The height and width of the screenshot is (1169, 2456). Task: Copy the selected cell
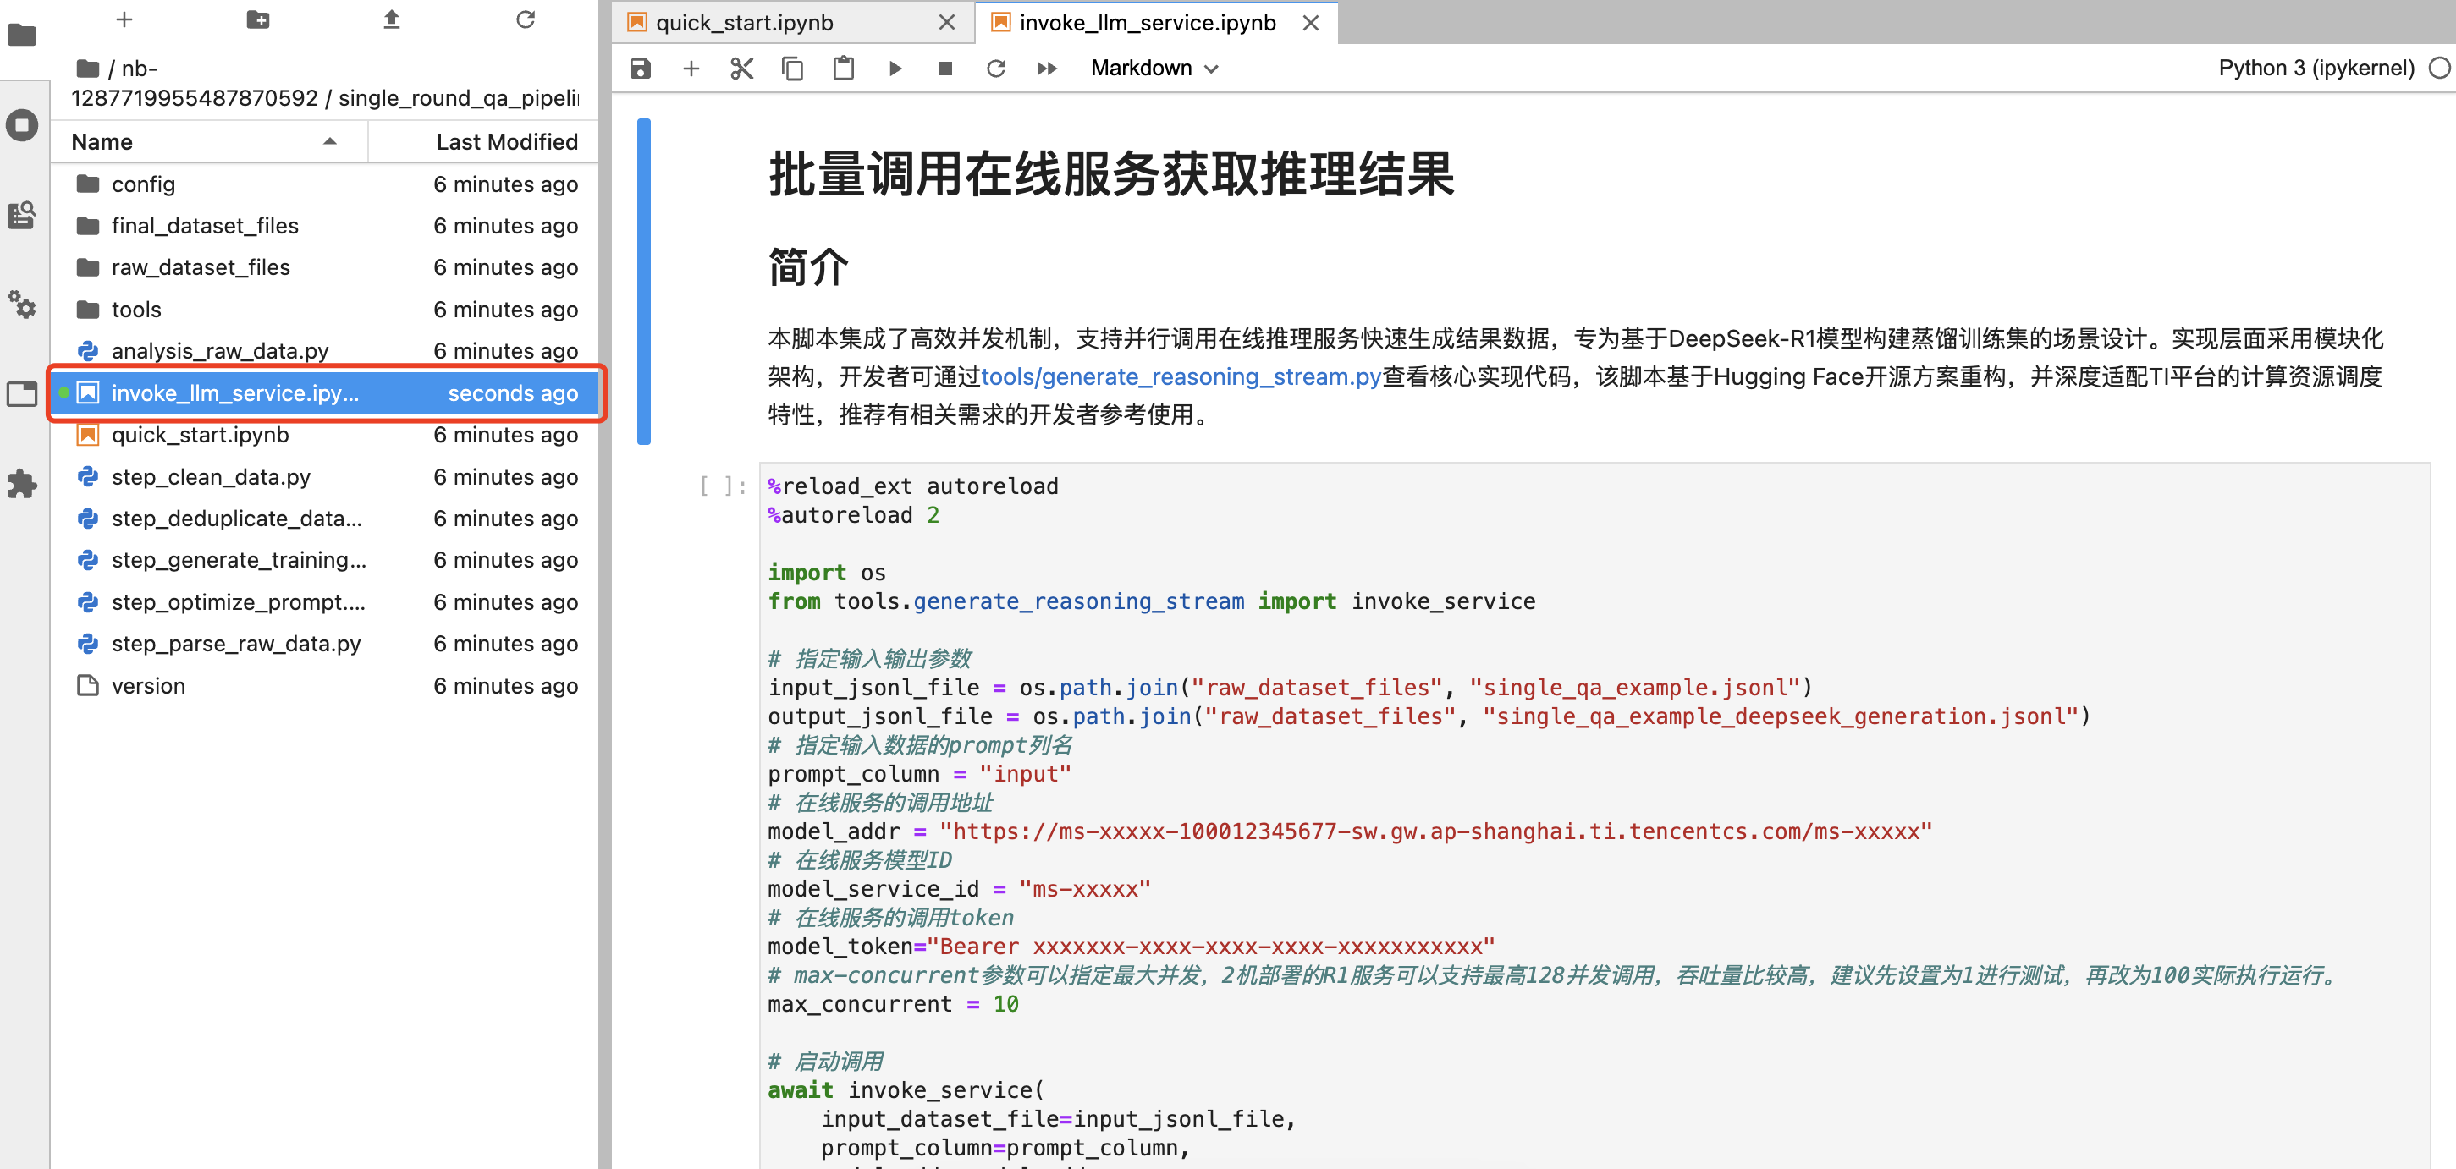792,69
